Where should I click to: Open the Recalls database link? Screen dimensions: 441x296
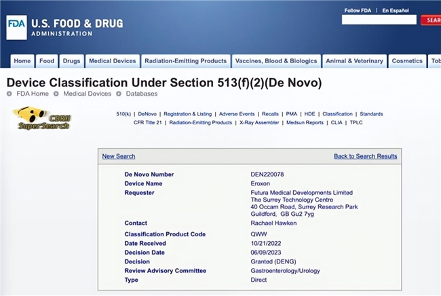[x=270, y=114]
